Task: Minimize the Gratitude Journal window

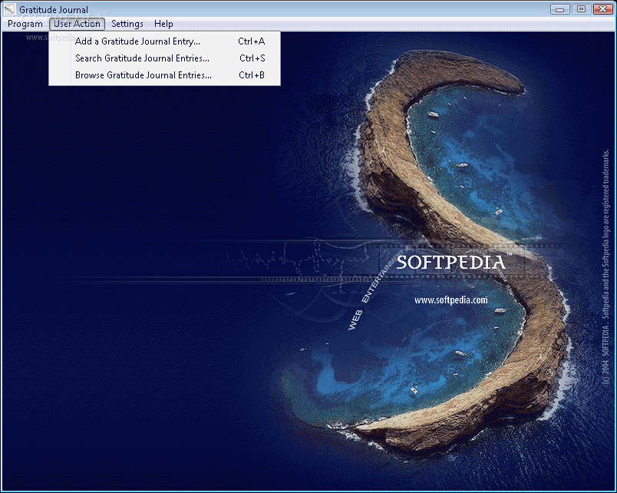Action: coord(559,9)
